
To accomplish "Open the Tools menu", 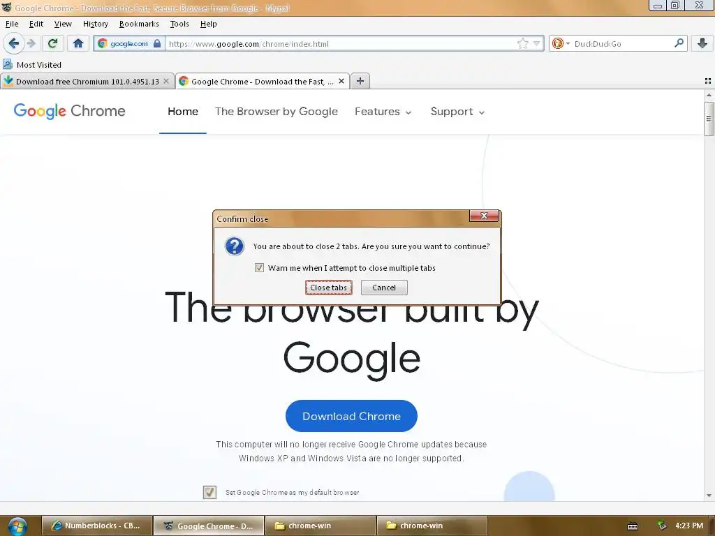I will pyautogui.click(x=179, y=24).
